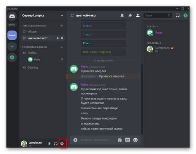This screenshot has height=154, width=196.
Task: Minimize the Discord window
Action: coord(177,9)
